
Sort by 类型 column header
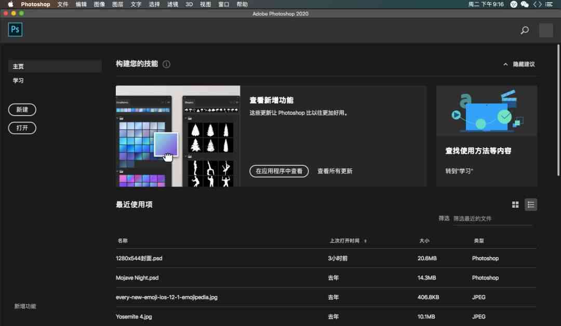(479, 240)
